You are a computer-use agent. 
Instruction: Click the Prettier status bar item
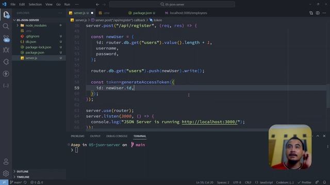tap(305, 182)
